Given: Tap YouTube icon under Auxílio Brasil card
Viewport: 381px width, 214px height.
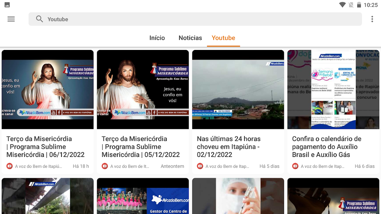Looking at the screenshot, I should tap(295, 166).
